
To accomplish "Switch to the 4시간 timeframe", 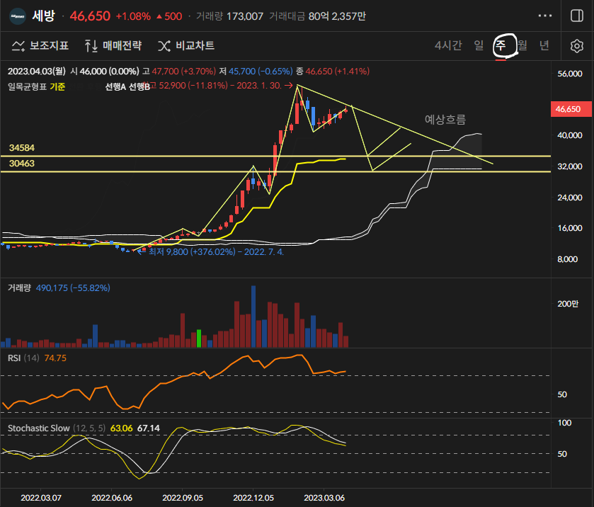I will pos(448,46).
